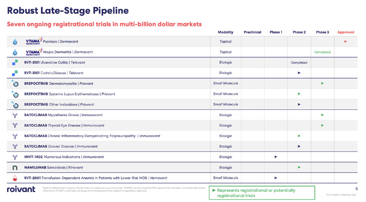
Task: Click the Robust Late-Stage Pipeline title
Action: tap(68, 10)
